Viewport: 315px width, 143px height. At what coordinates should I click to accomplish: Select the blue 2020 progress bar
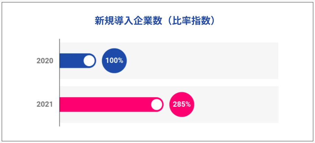(72, 61)
